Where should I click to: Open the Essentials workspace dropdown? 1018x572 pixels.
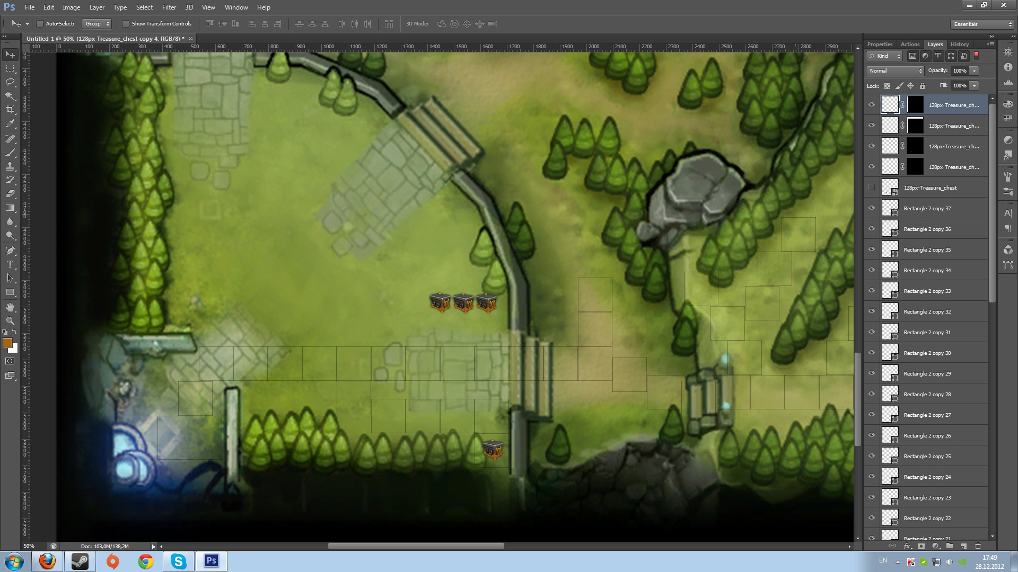pos(982,24)
